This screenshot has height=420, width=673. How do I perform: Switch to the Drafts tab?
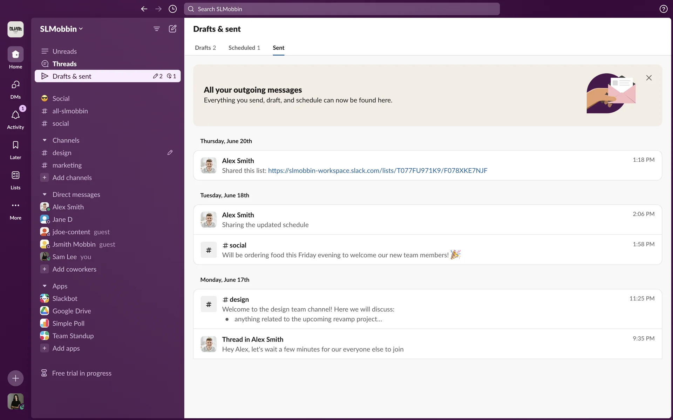(x=205, y=48)
